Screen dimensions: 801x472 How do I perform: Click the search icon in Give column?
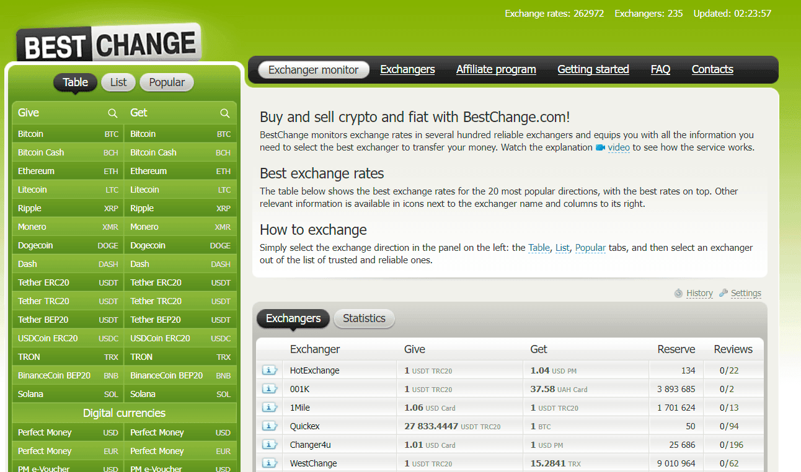(x=112, y=113)
